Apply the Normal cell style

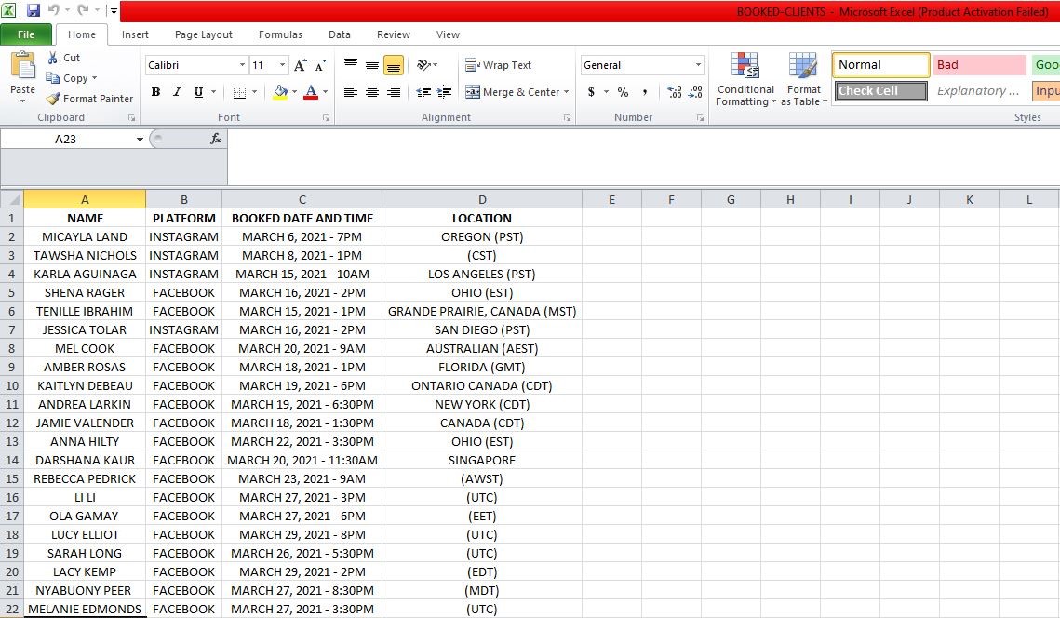(881, 65)
